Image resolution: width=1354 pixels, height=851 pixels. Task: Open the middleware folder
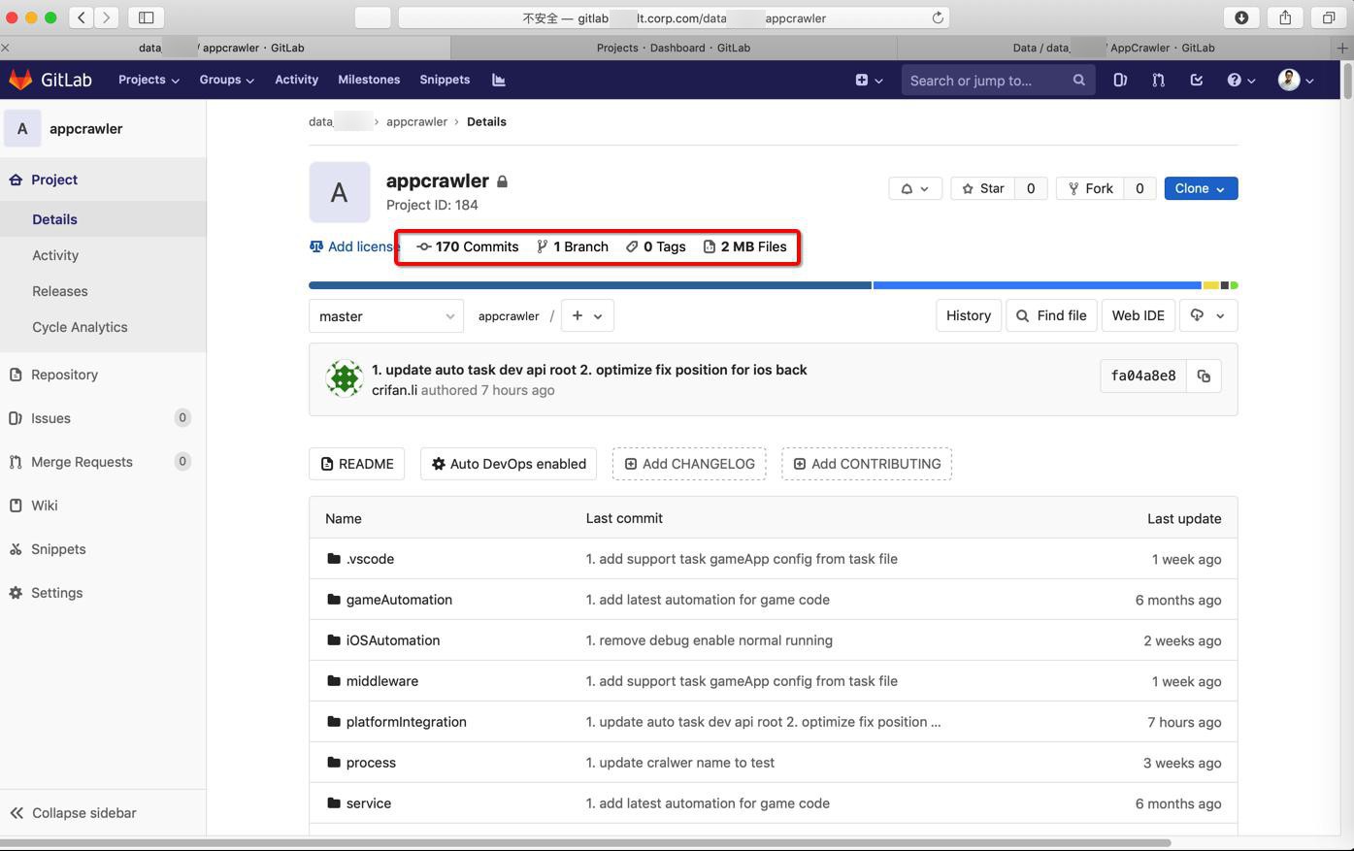click(x=382, y=681)
